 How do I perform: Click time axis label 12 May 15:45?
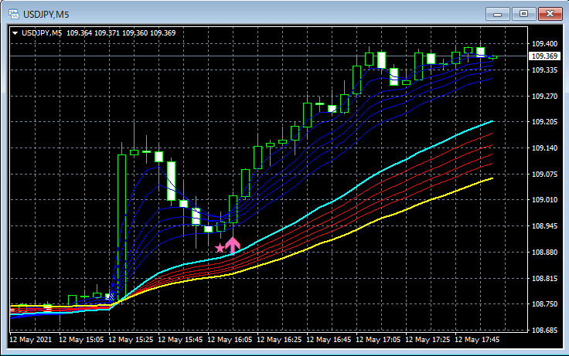(180, 340)
